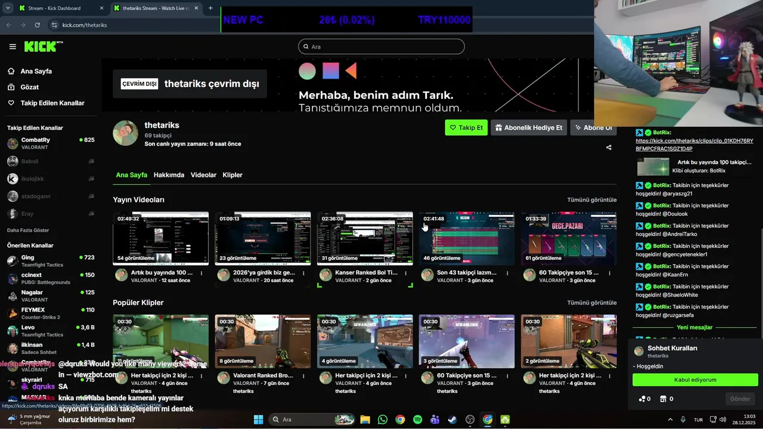Viewport: 763px width, 429px height.
Task: Click the KICK logo
Action: coord(44,46)
